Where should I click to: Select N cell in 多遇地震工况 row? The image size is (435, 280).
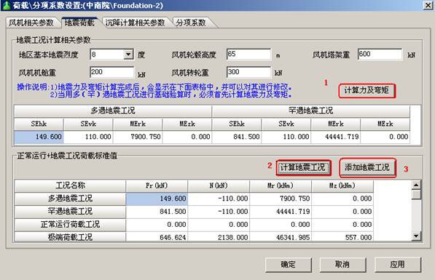coord(219,199)
